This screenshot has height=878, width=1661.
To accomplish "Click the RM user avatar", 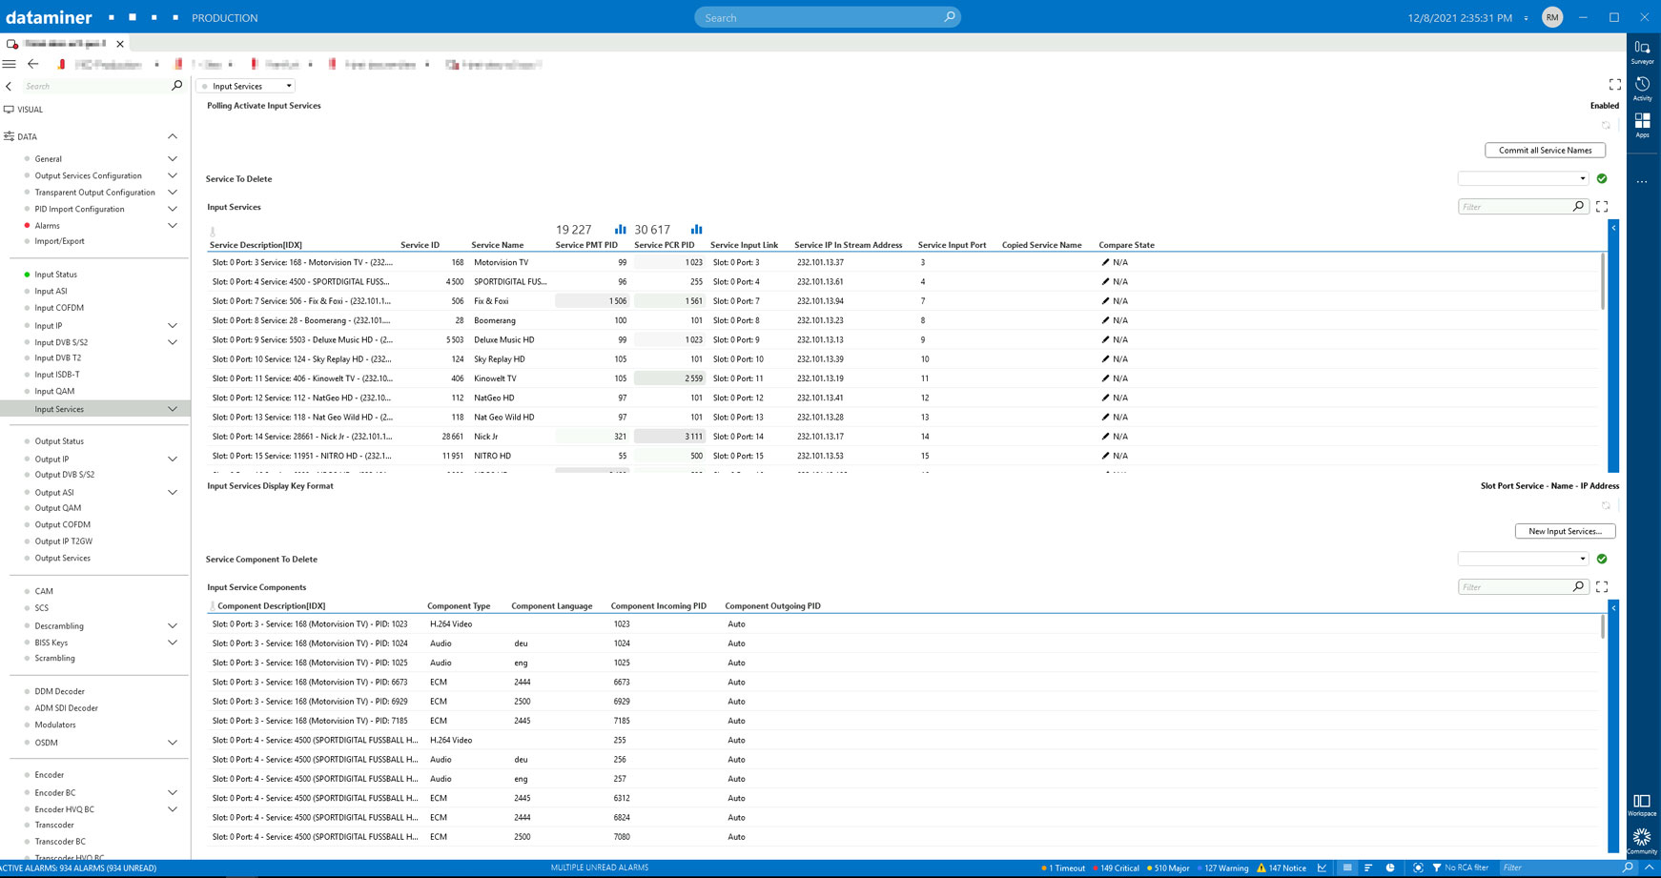I will pos(1552,17).
